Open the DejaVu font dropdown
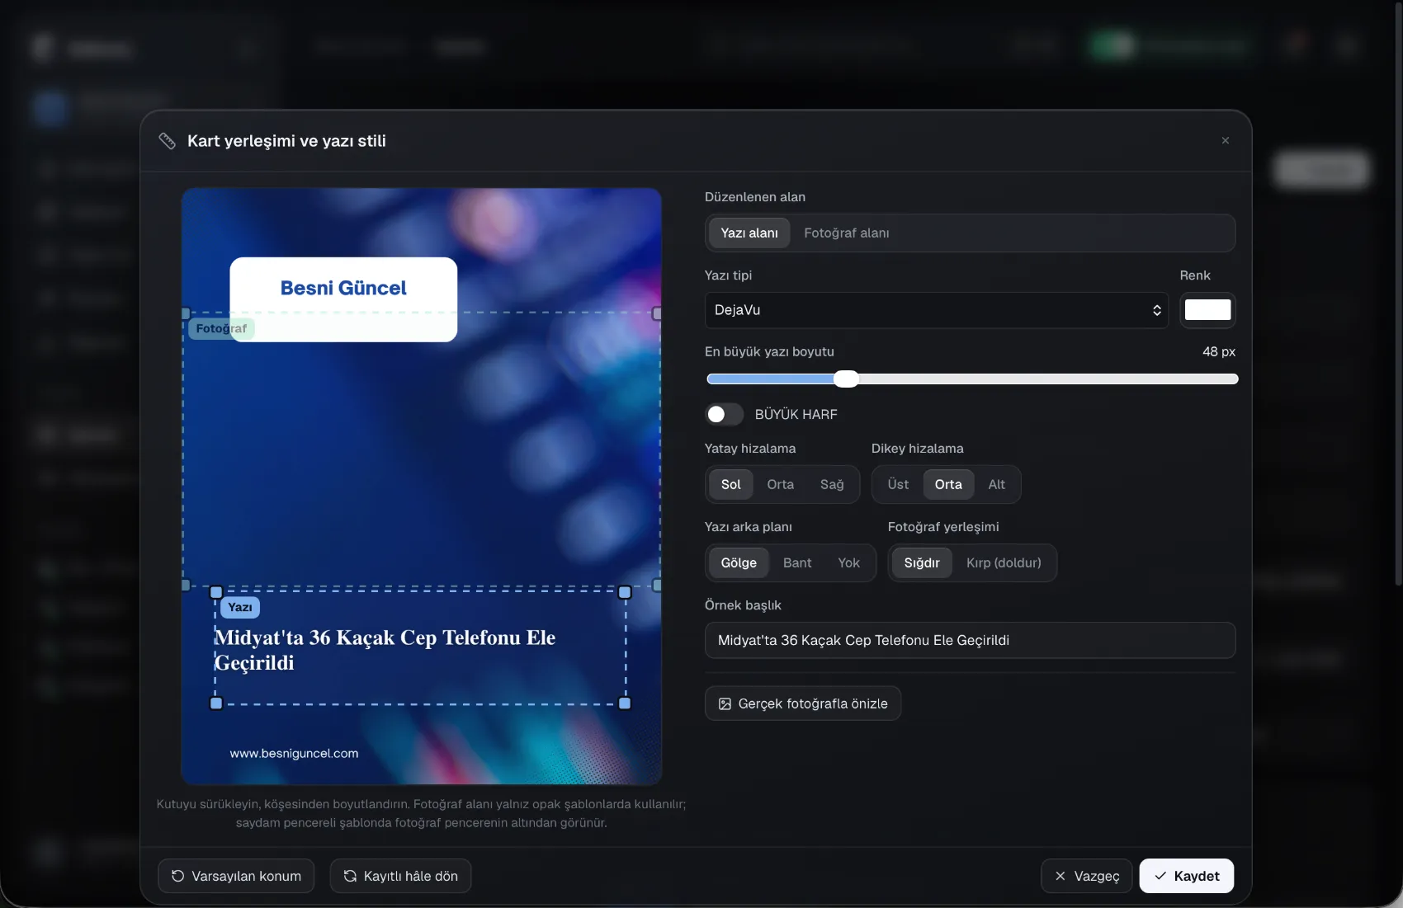Viewport: 1403px width, 908px height. click(937, 310)
